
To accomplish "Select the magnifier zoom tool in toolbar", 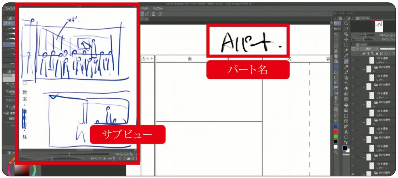I will 346,23.
